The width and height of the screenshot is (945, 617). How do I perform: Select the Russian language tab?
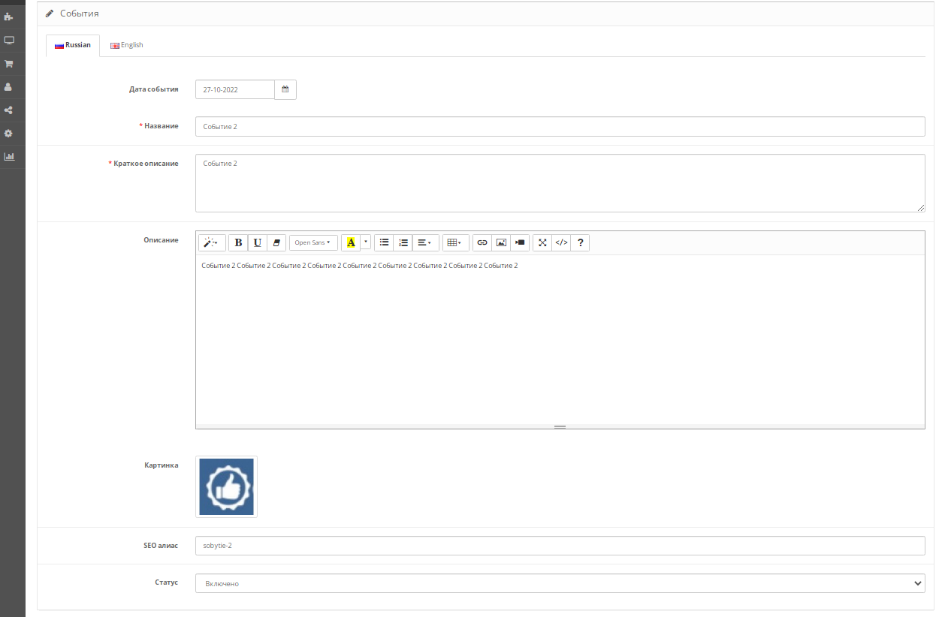[73, 45]
